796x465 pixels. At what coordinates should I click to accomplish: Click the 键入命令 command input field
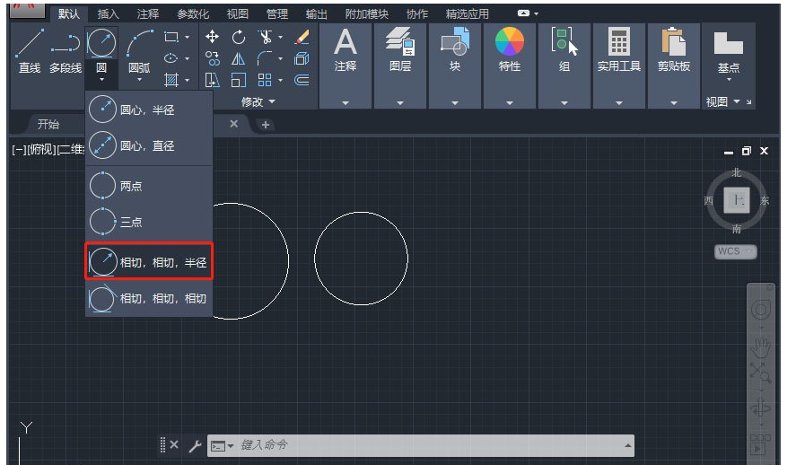[x=431, y=445]
